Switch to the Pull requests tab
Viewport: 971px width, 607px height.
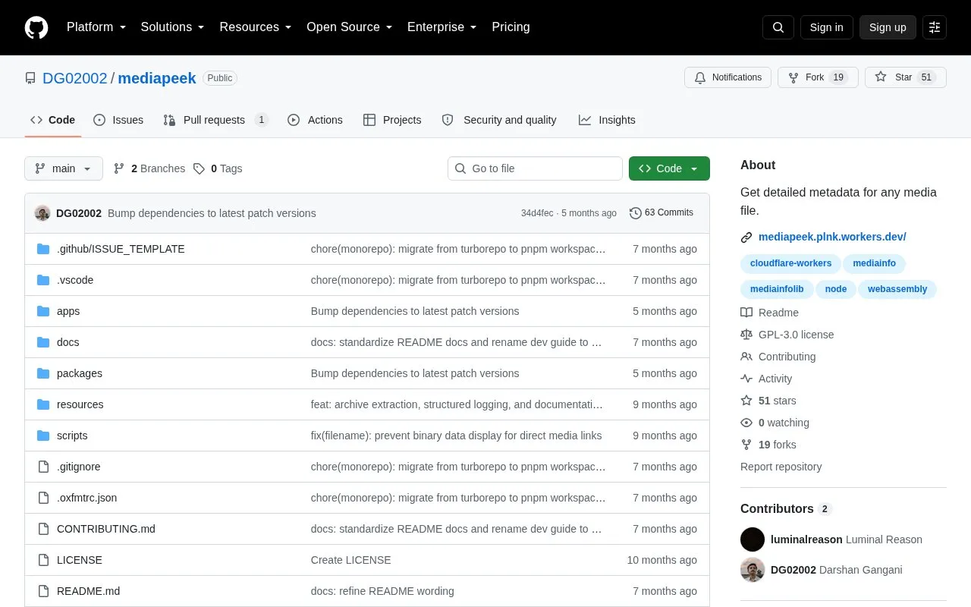215,120
